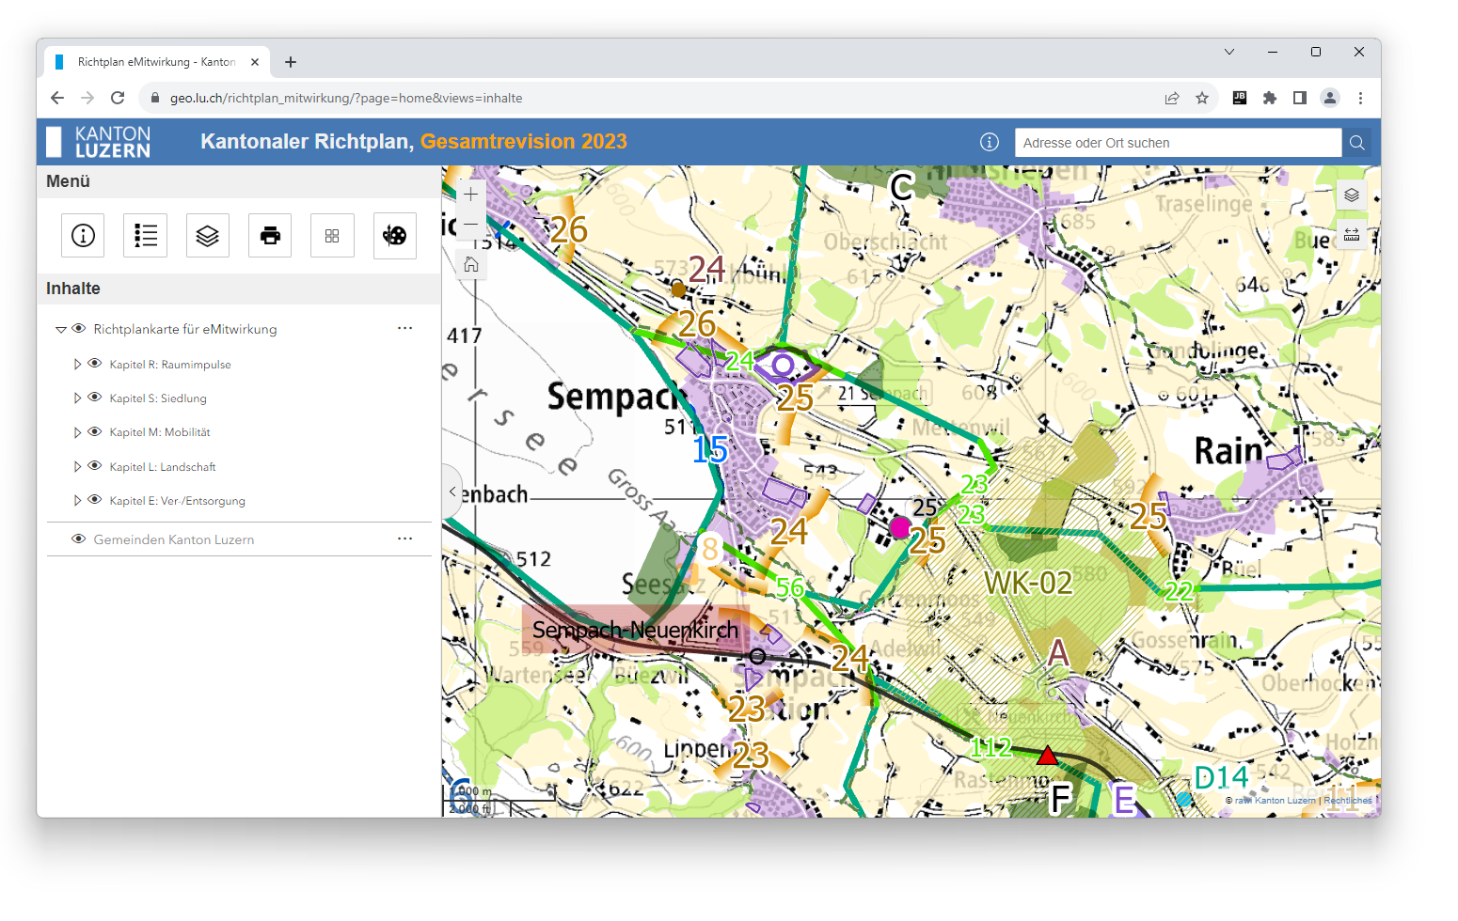Zoom in on the map
1458x921 pixels.
[470, 195]
